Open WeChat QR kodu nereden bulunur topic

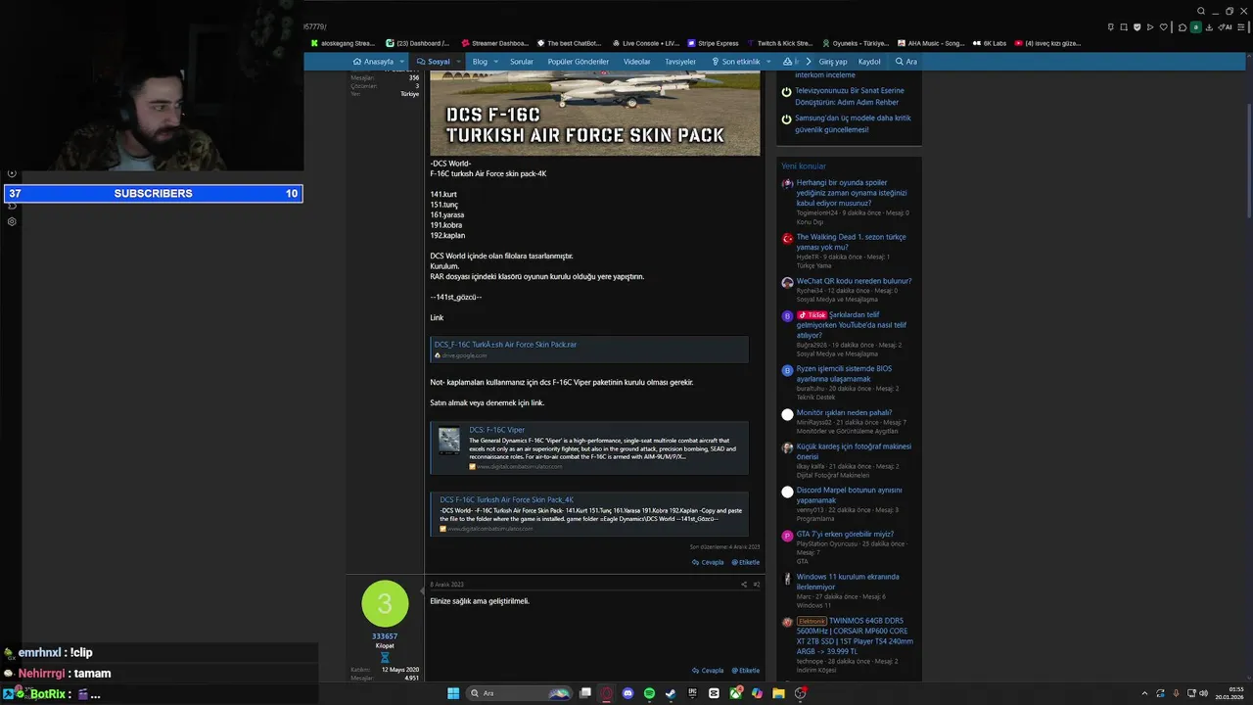[x=854, y=281]
